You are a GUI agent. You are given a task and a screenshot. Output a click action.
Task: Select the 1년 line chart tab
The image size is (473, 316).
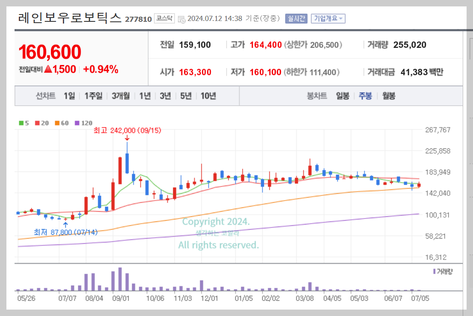145,96
